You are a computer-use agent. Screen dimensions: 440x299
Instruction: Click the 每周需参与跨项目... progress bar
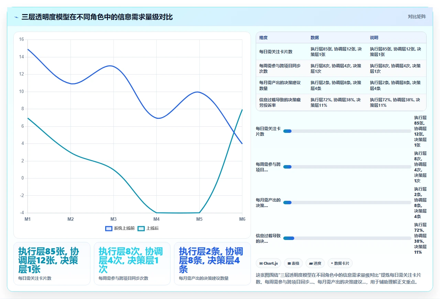[347, 167]
